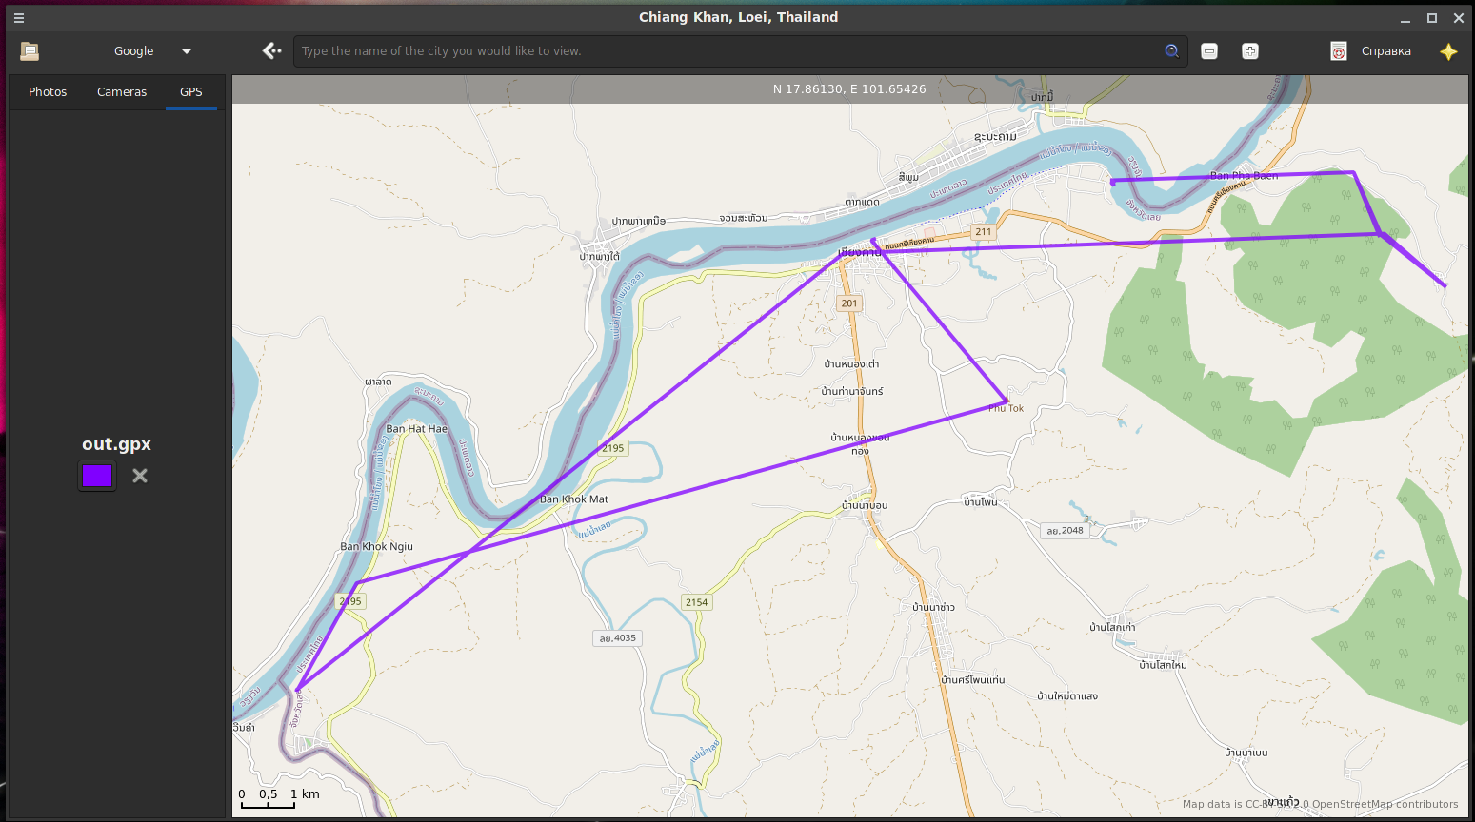The width and height of the screenshot is (1475, 822).
Task: Click the OpenStreetMap contributors attribution text
Action: pyautogui.click(x=1385, y=804)
